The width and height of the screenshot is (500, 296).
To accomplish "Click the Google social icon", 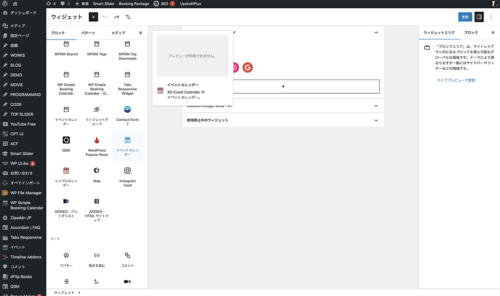I will (247, 67).
